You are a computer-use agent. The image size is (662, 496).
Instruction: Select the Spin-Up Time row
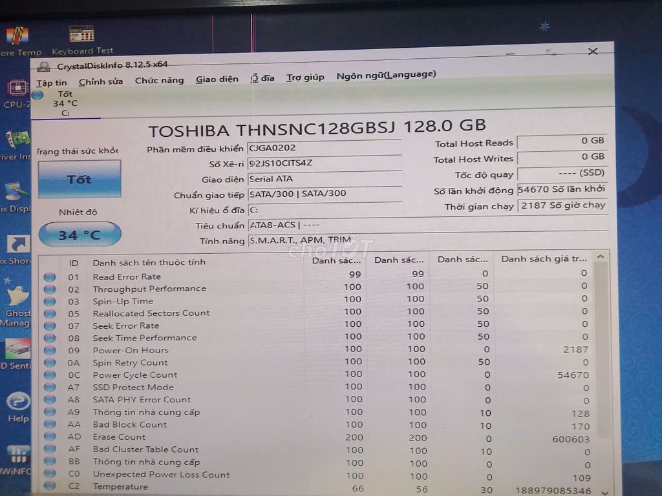(317, 300)
